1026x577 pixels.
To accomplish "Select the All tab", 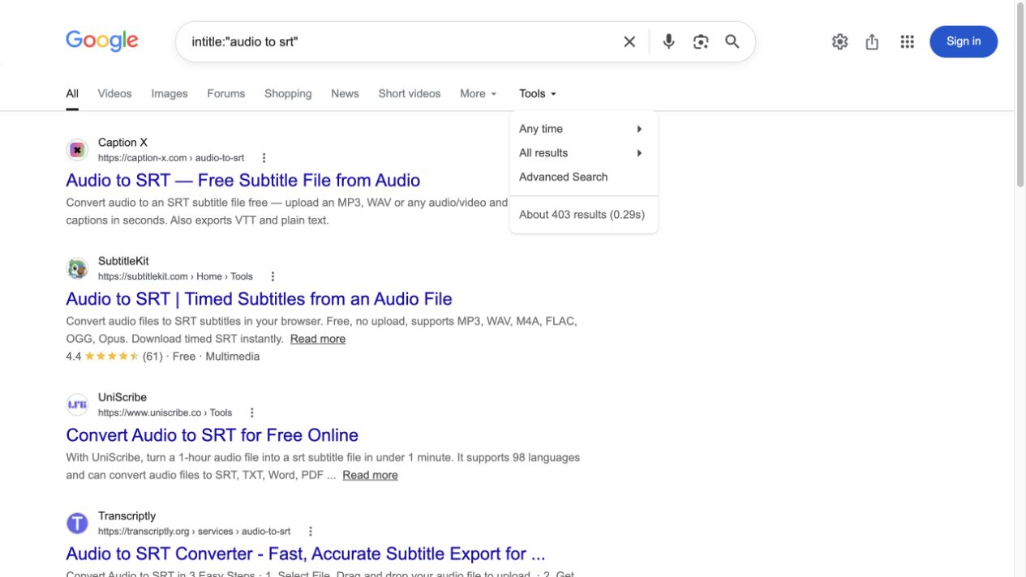I will click(x=72, y=93).
